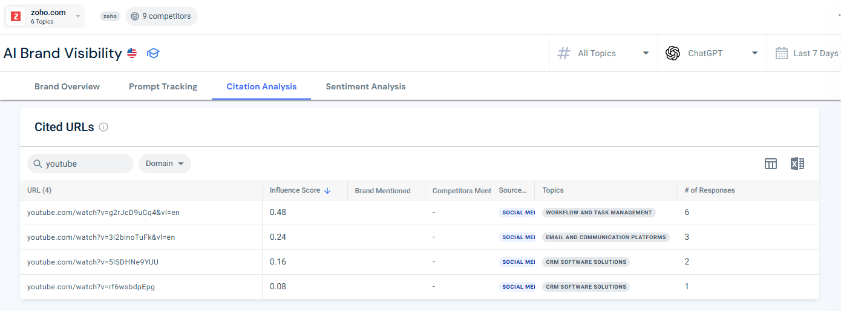Click CRM Software Solutions tag in 0.16 row
The height and width of the screenshot is (311, 841).
[586, 262]
